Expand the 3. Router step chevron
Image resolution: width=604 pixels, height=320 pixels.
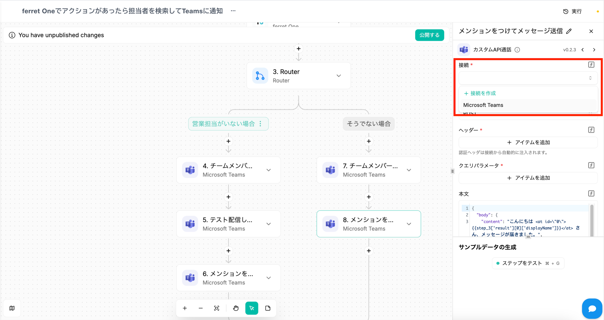pyautogui.click(x=339, y=76)
